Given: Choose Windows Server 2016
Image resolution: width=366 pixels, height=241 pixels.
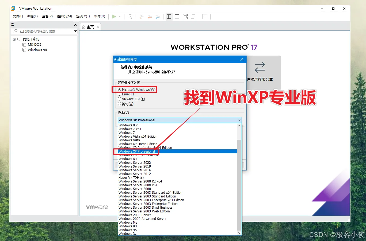Looking at the screenshot, I should tap(178, 170).
